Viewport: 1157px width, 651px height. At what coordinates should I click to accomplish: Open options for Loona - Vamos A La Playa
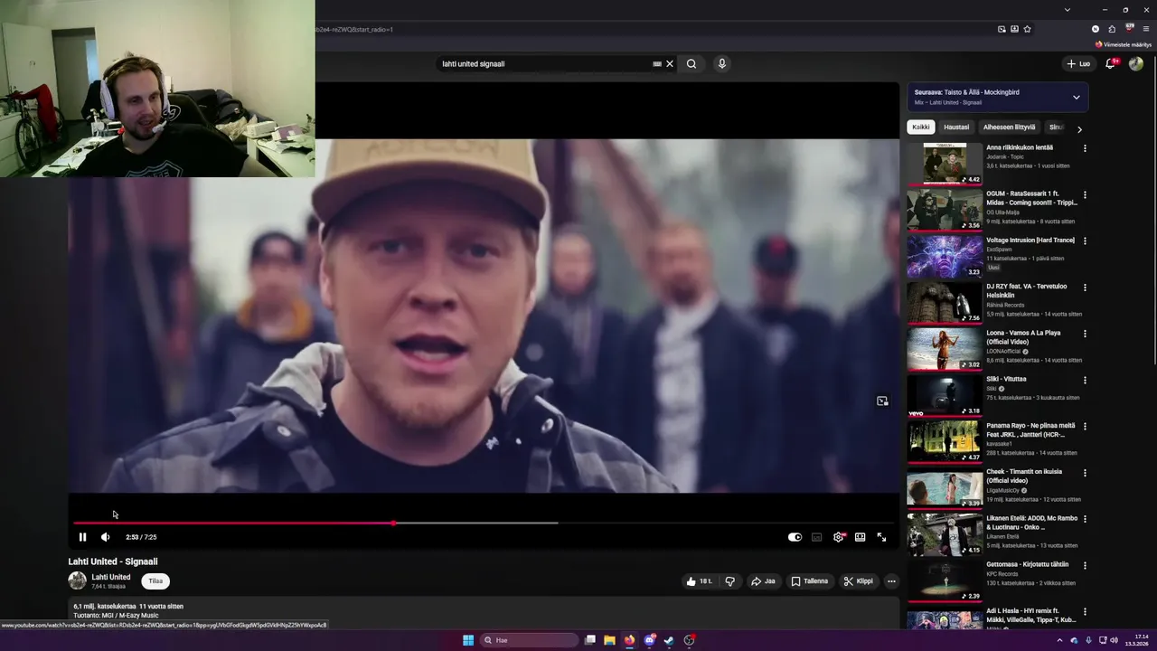(x=1085, y=334)
